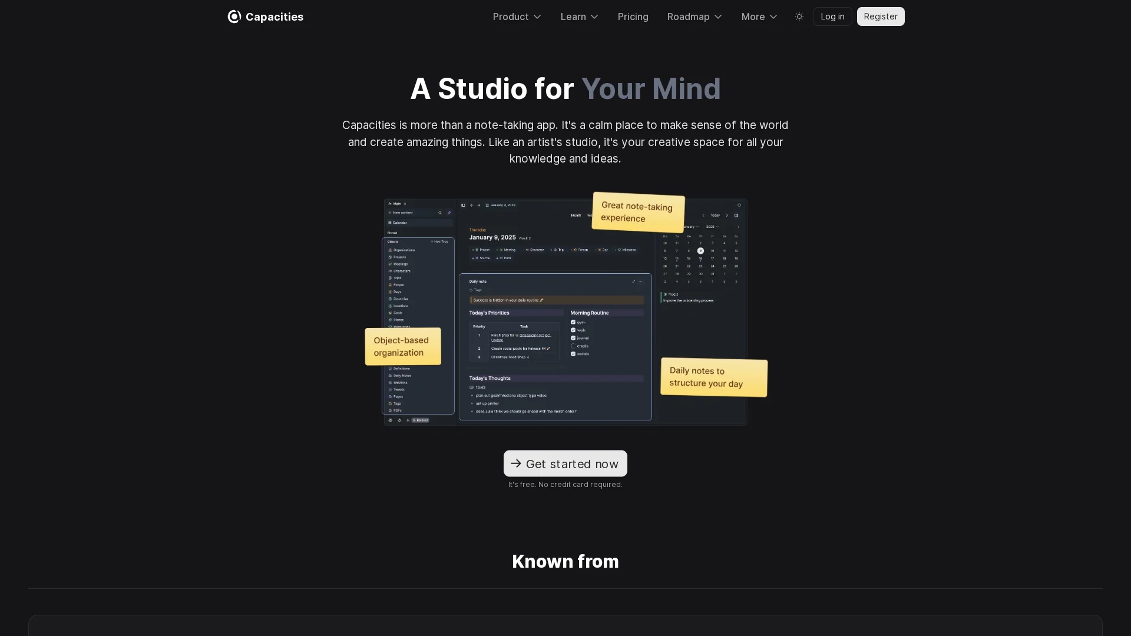Screen dimensions: 1131x636
Task: Open the More menu
Action: (759, 16)
